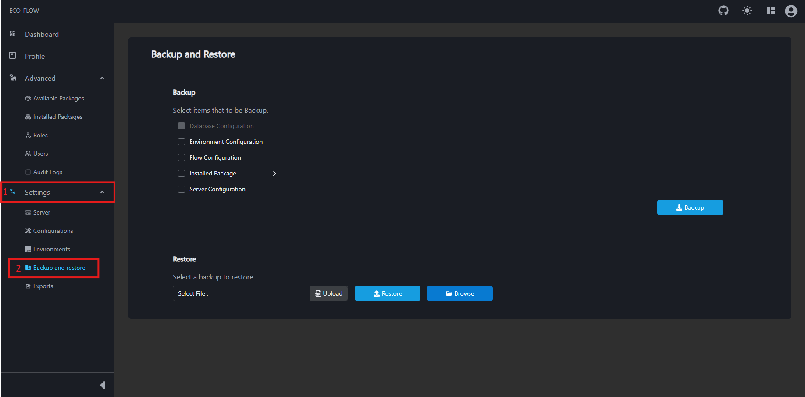Click the Audit Logs document icon
The width and height of the screenshot is (805, 397).
tap(28, 172)
